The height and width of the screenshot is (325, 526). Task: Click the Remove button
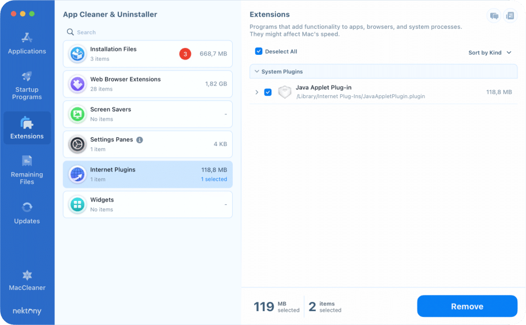point(467,306)
